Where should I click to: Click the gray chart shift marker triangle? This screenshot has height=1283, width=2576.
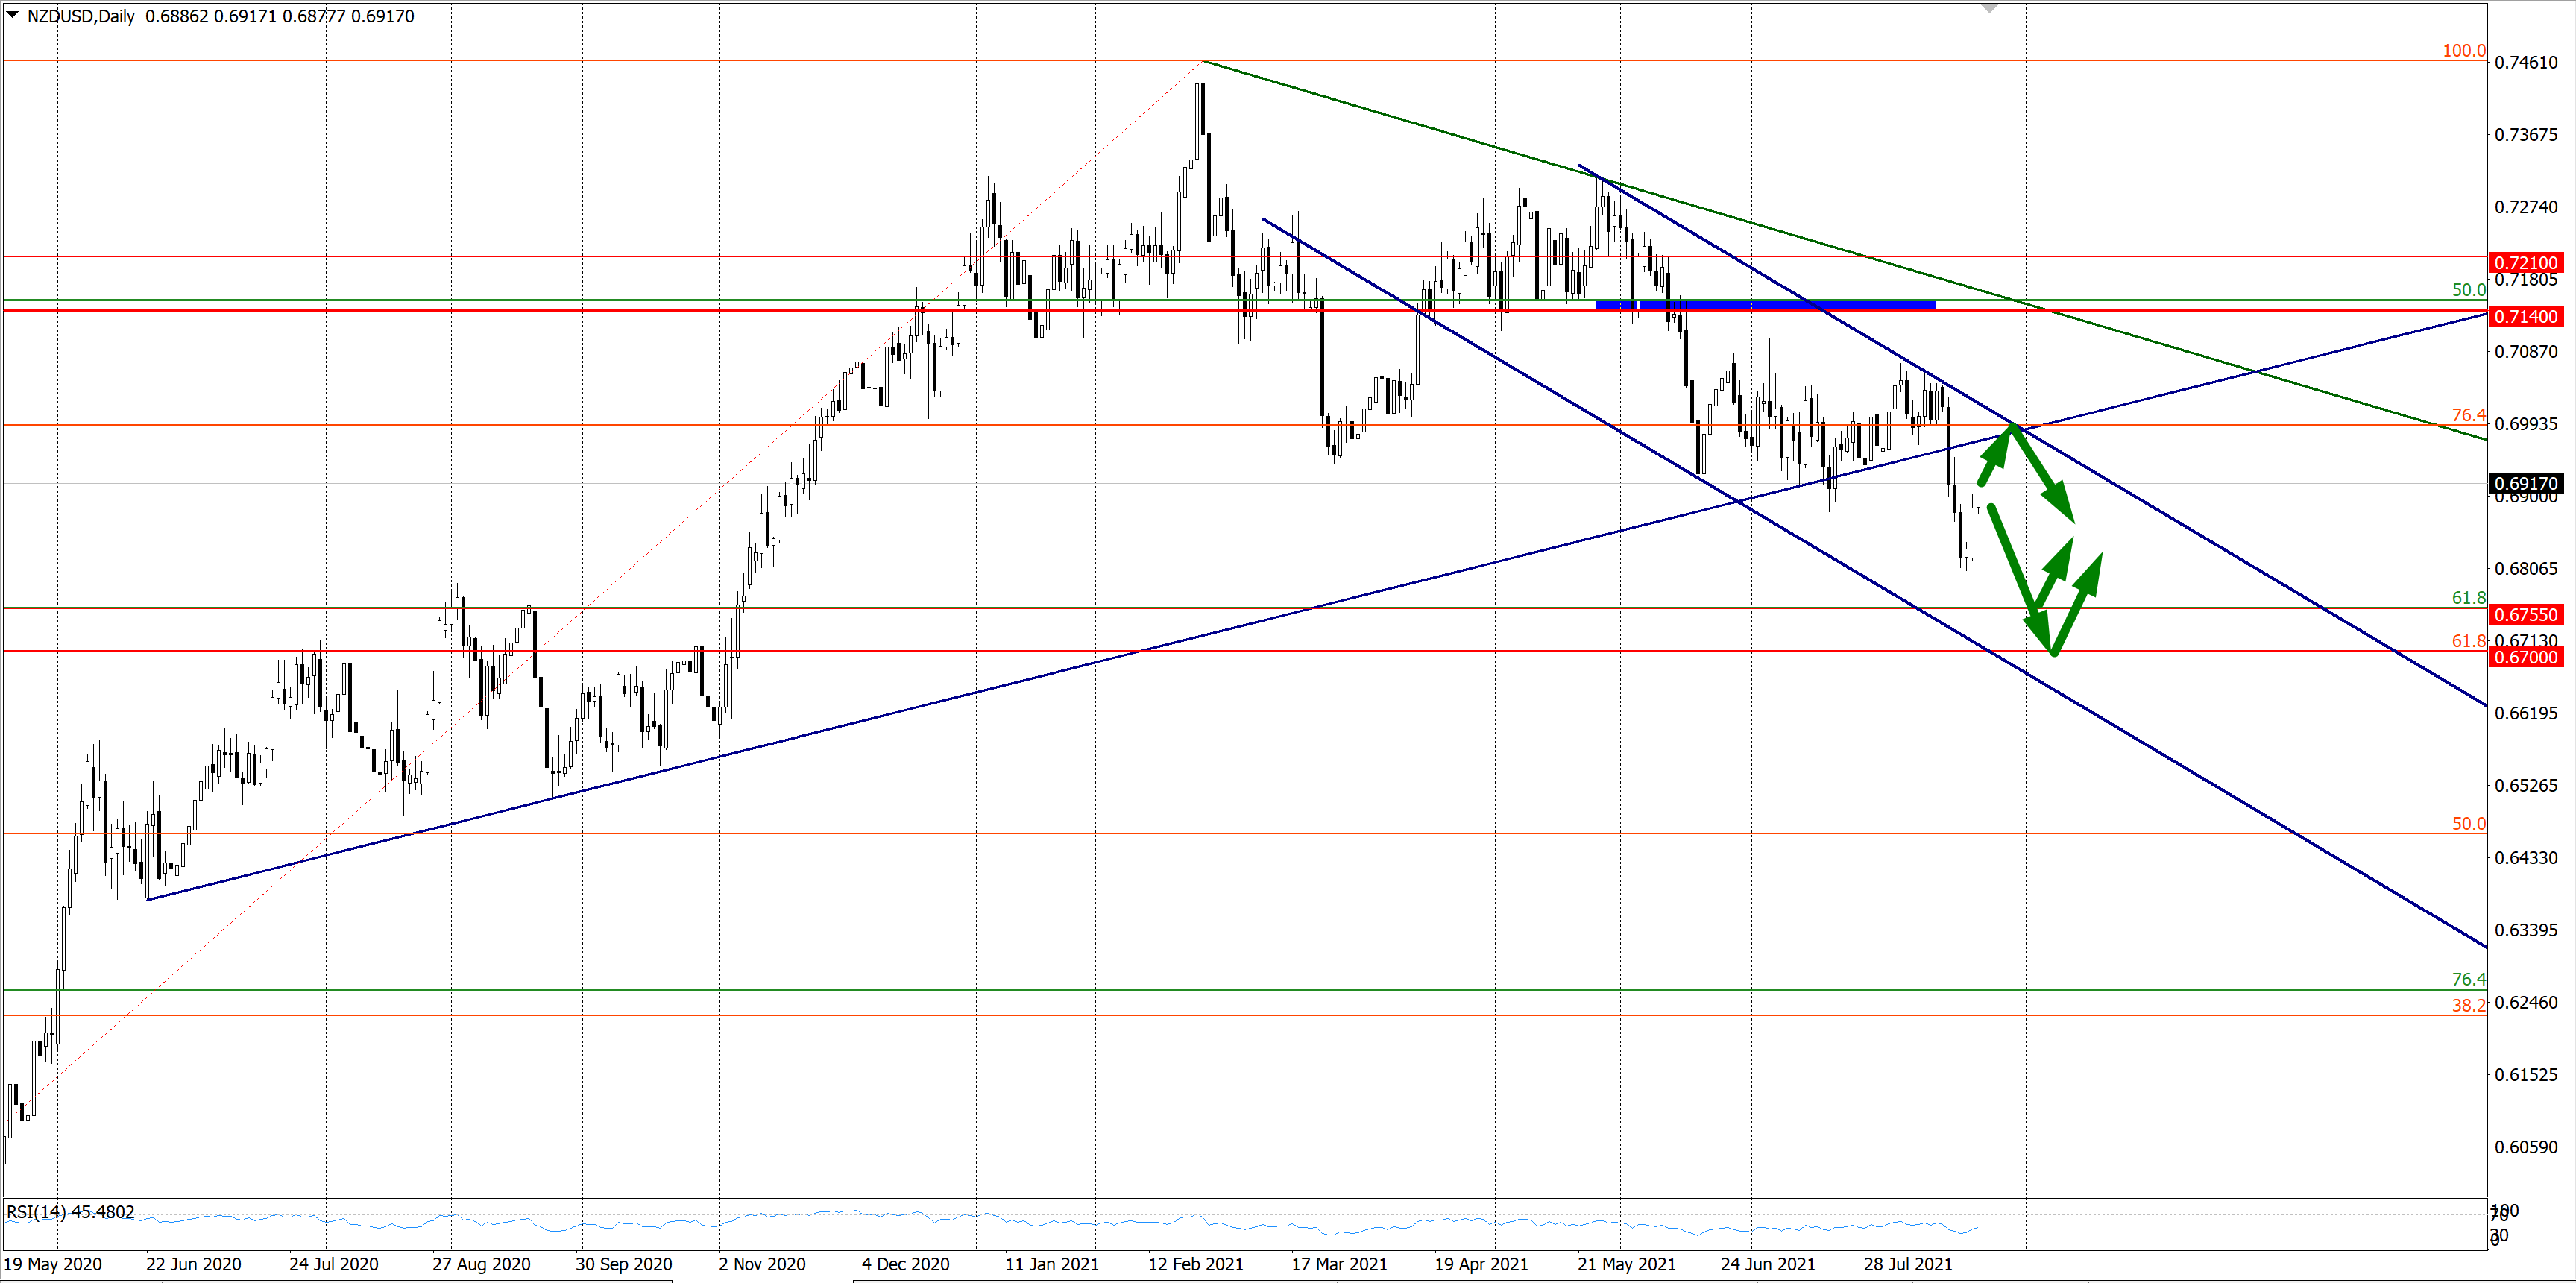1989,8
